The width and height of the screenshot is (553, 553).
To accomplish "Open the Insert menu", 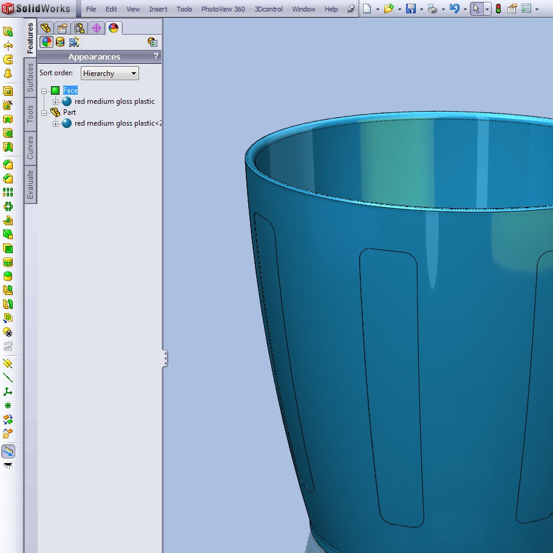I will click(x=158, y=9).
